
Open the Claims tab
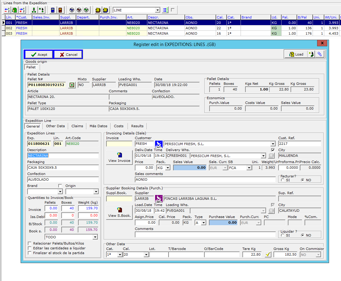(x=77, y=126)
